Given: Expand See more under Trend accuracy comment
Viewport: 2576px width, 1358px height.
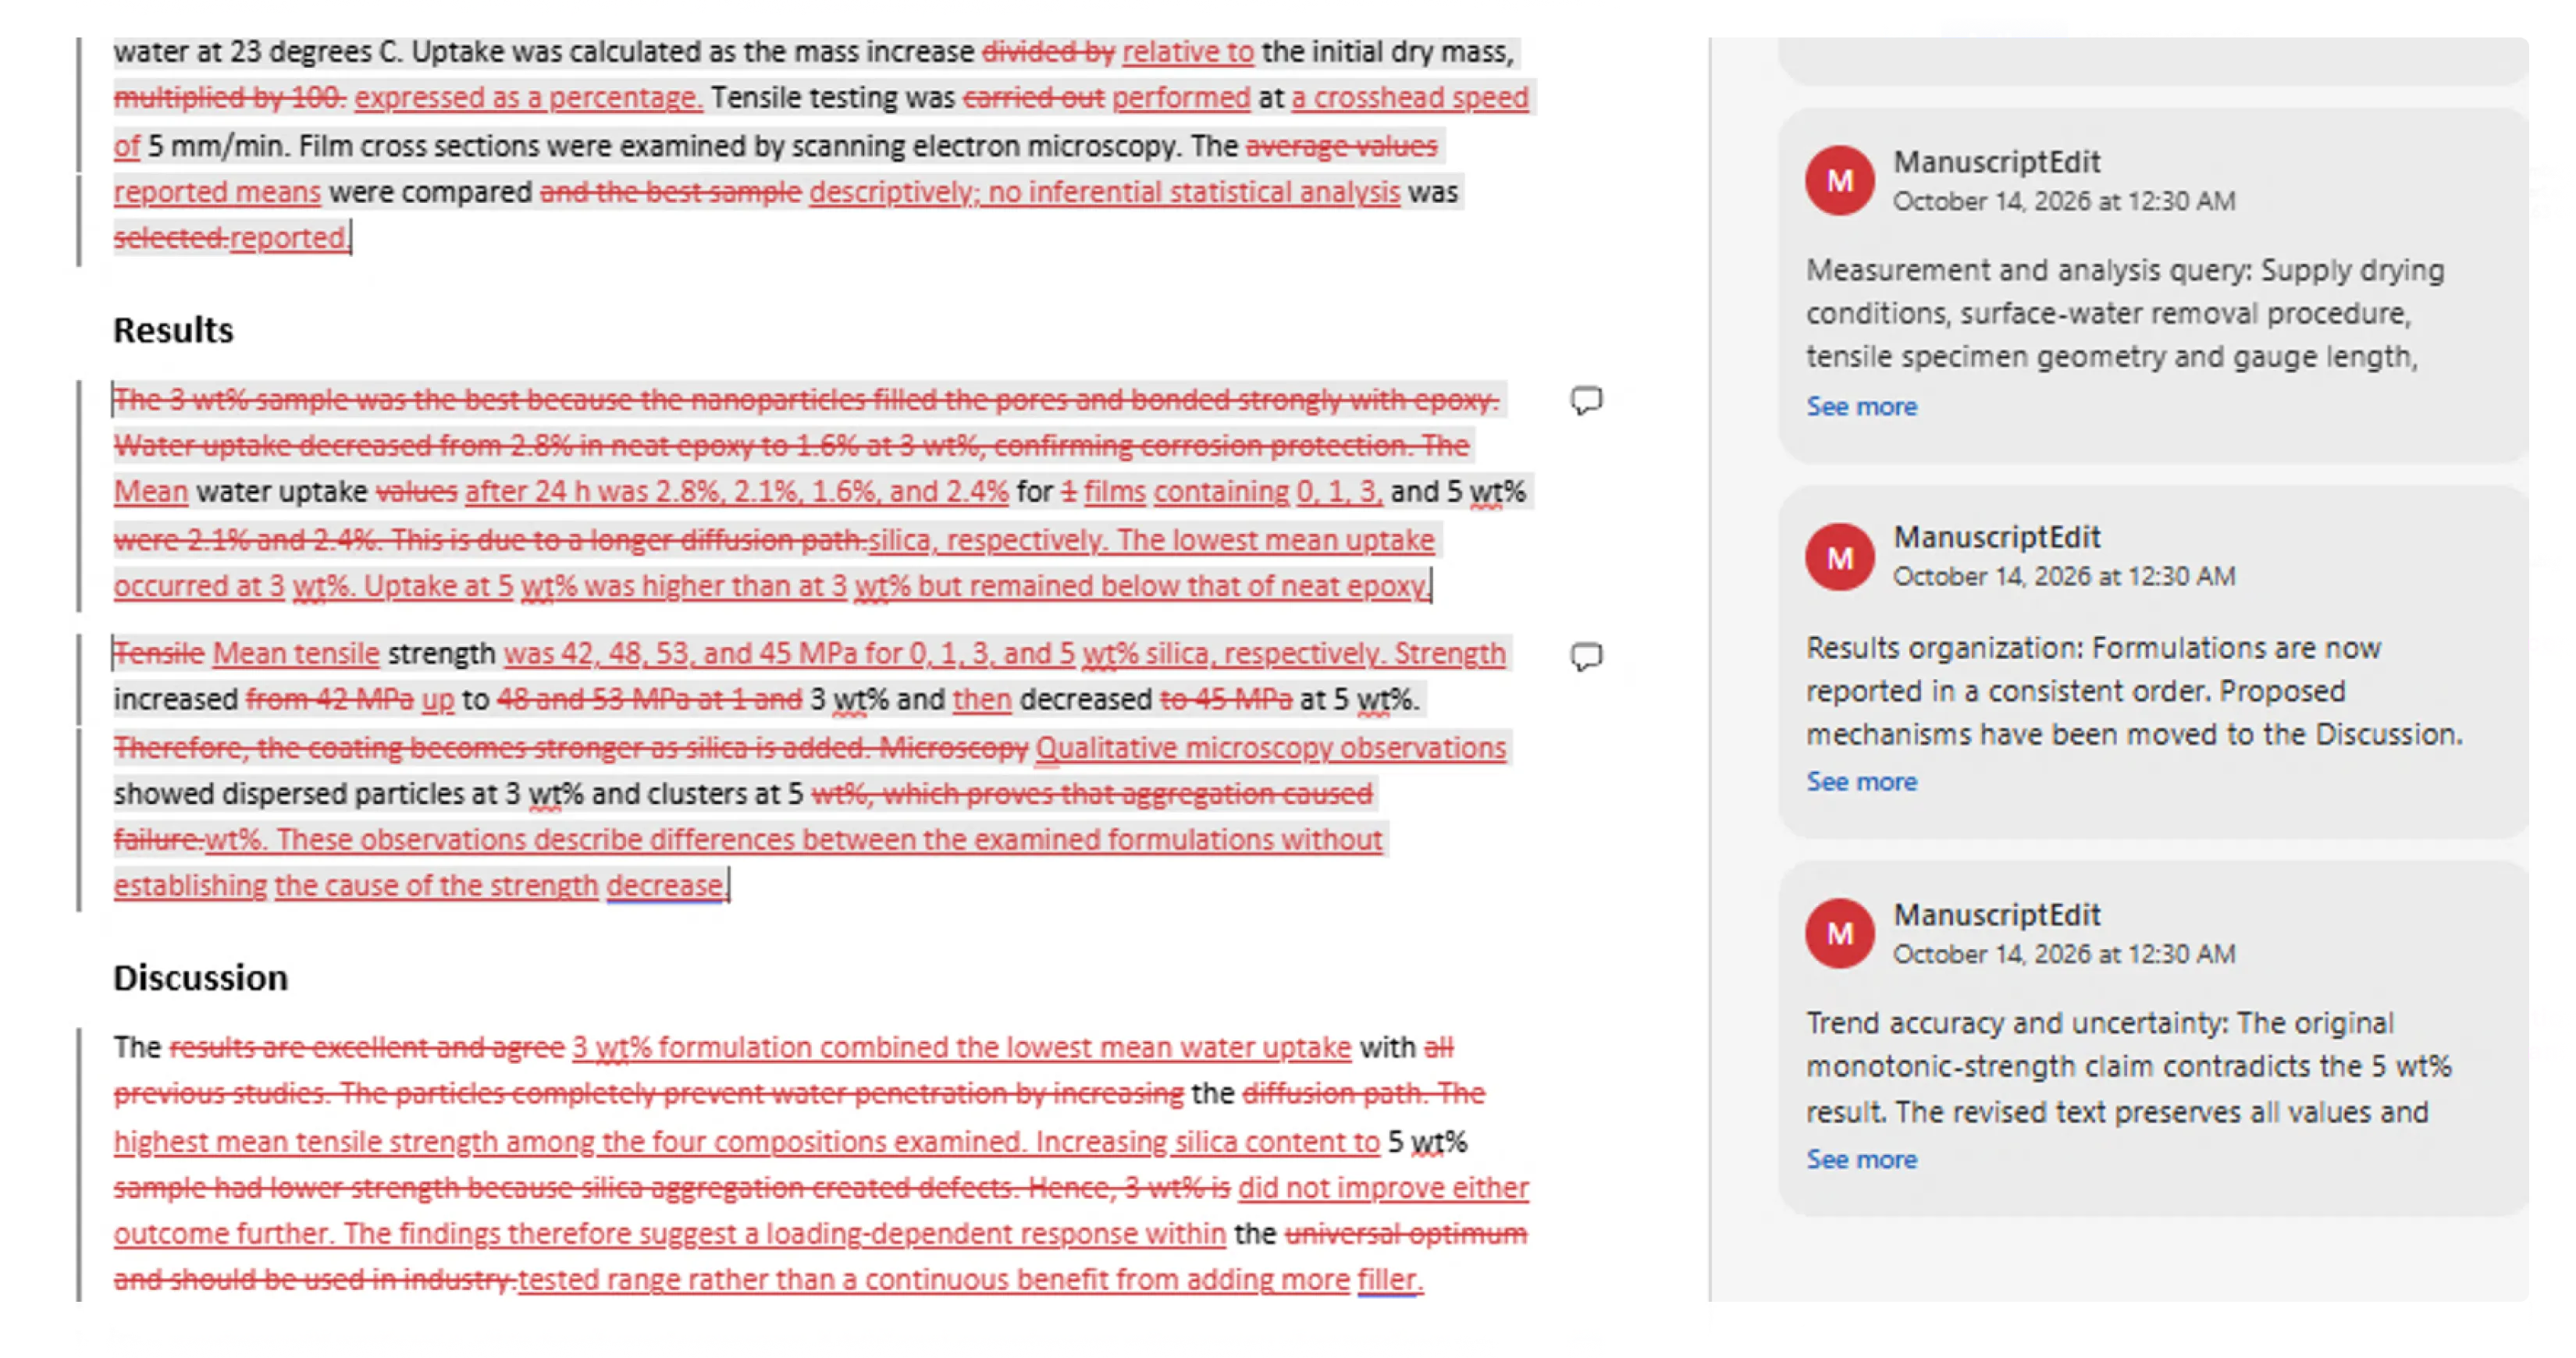Looking at the screenshot, I should (1861, 1159).
